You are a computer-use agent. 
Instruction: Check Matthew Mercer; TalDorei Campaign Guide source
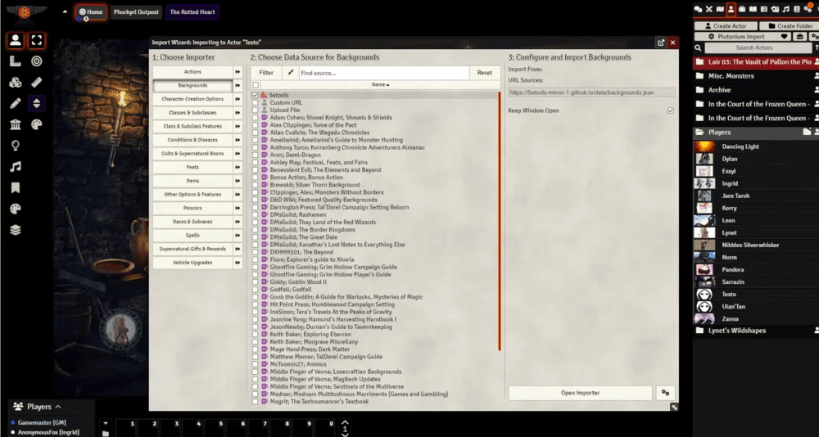click(x=255, y=357)
